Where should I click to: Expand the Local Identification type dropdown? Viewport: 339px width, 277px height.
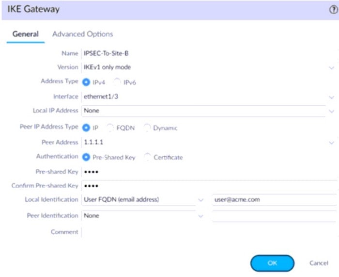(x=201, y=200)
